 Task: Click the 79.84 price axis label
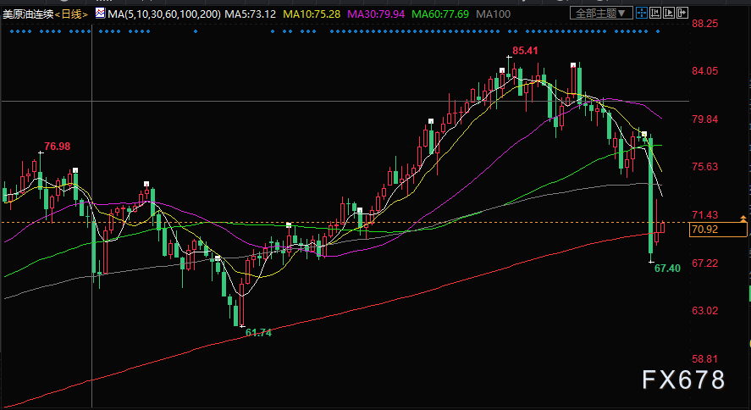(x=705, y=119)
